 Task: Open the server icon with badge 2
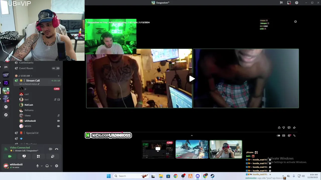click(x=6, y=90)
